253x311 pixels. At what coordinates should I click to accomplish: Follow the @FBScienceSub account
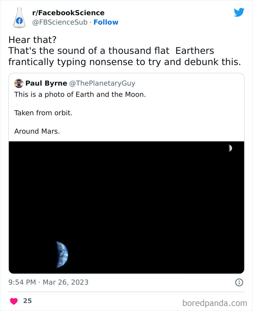[x=106, y=22]
